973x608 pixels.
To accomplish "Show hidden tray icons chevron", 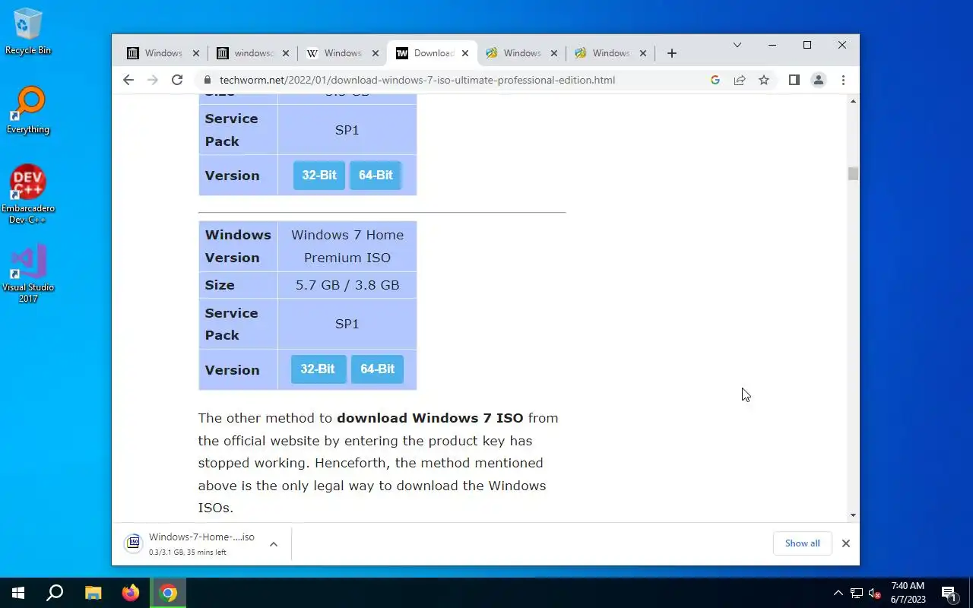I will (x=838, y=594).
